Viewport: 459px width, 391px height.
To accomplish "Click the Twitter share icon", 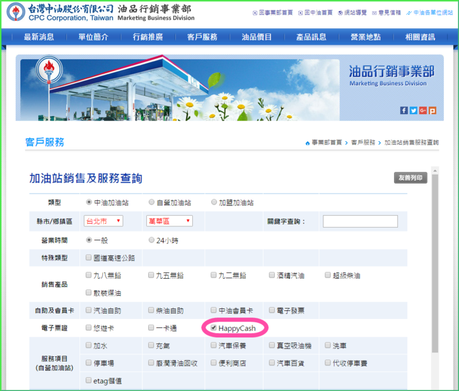I will 414,110.
